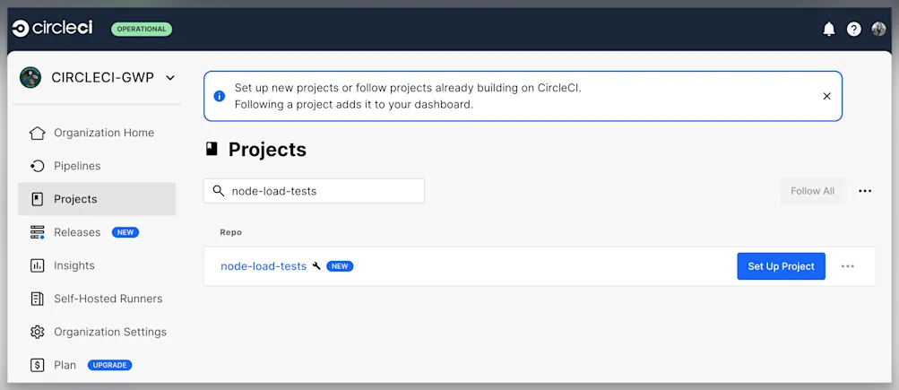Click the Releases sidebar icon

(38, 232)
